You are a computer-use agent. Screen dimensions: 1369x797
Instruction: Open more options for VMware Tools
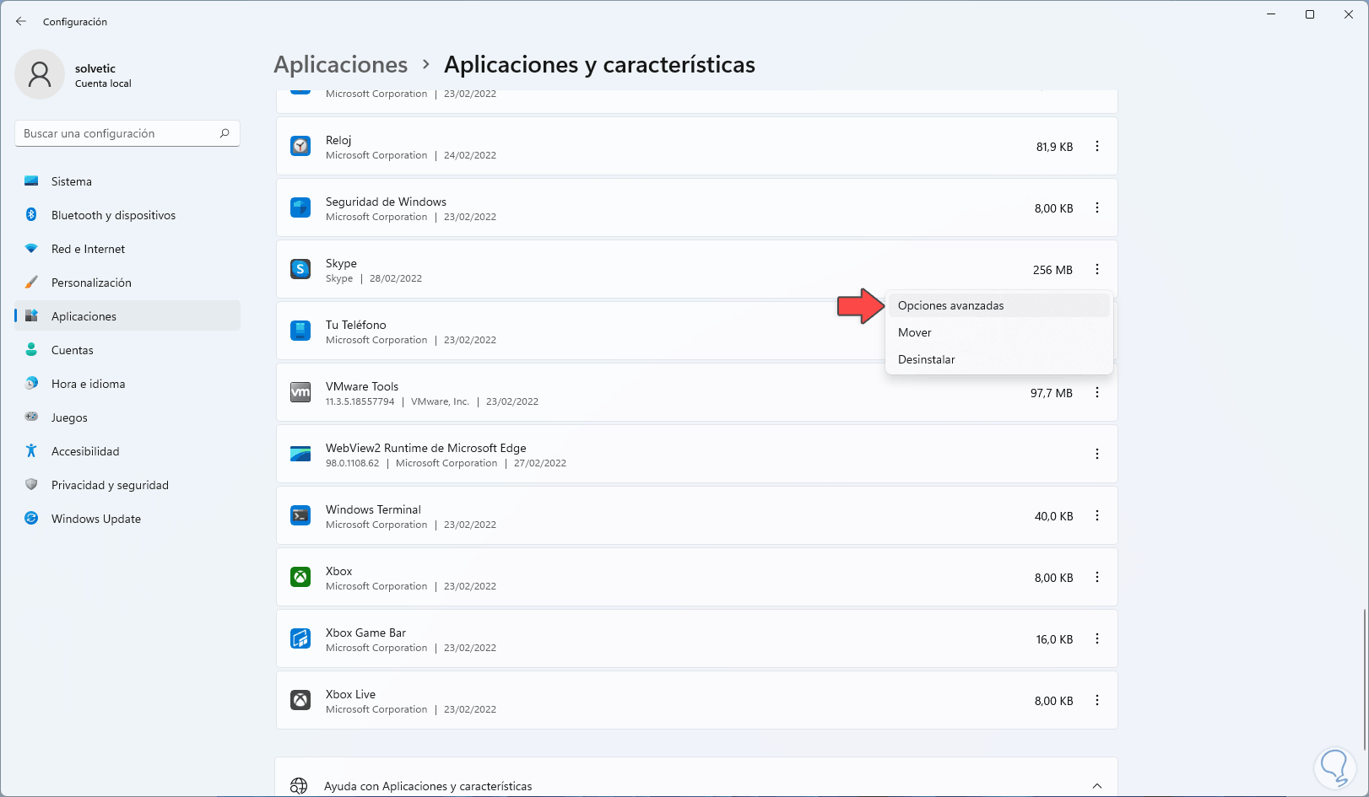1097,392
